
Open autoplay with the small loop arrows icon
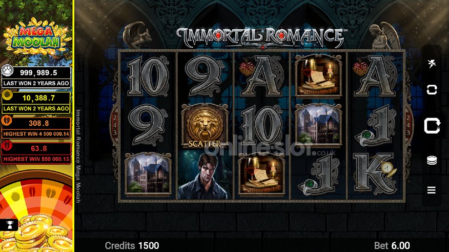pyautogui.click(x=431, y=90)
